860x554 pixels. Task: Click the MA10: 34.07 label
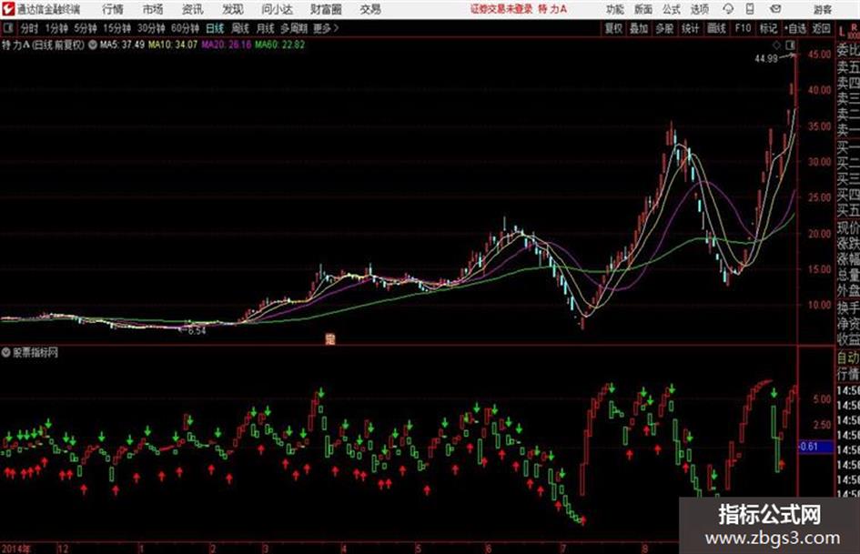click(x=172, y=45)
